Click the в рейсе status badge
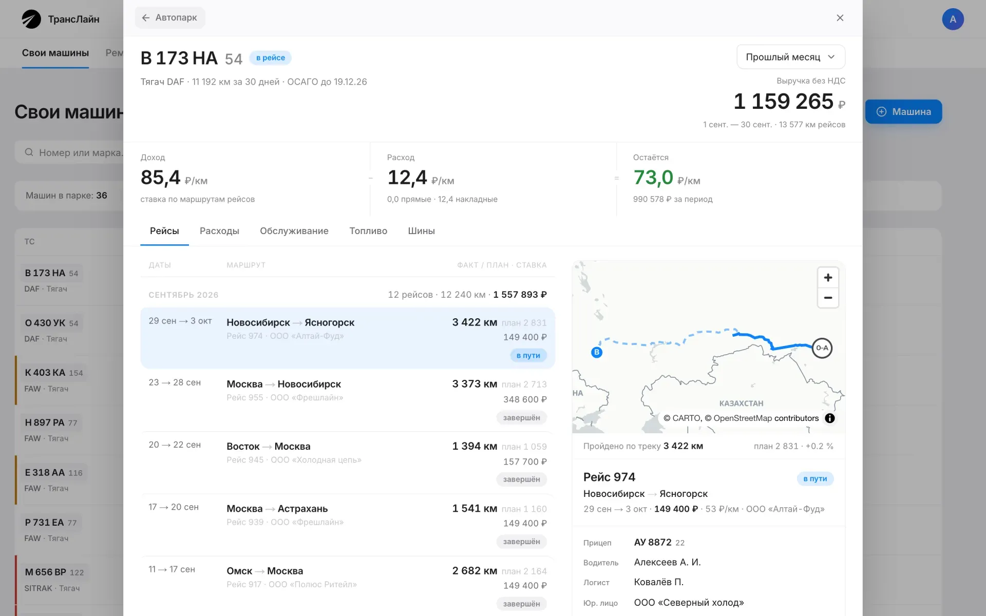This screenshot has width=986, height=616. (x=271, y=58)
